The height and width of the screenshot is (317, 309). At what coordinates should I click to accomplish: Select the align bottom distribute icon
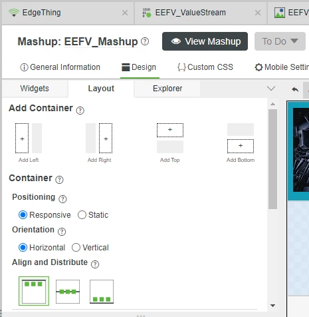tap(102, 292)
